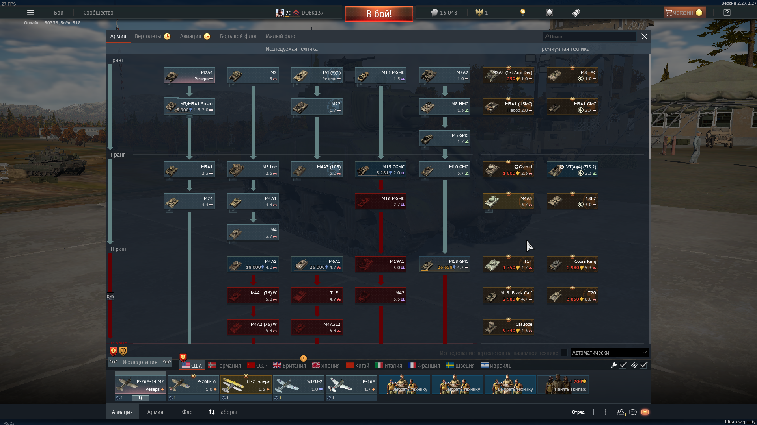Collapse the Исследования panel
The width and height of the screenshot is (757, 425).
pos(140,362)
